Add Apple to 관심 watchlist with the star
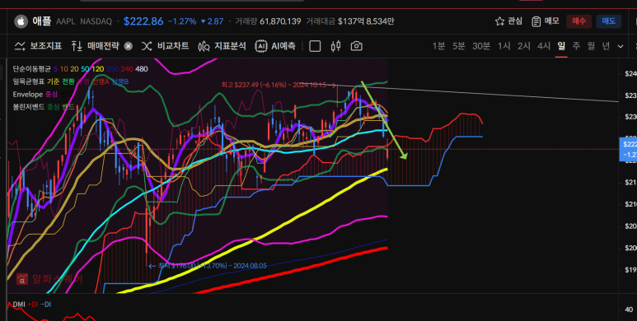637x321 pixels. pos(508,21)
